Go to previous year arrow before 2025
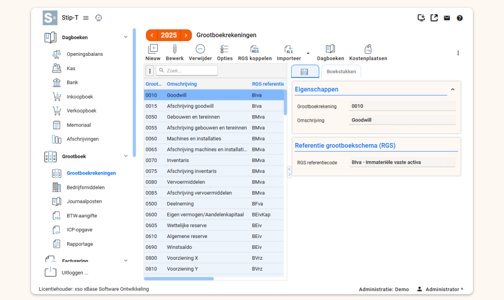The width and height of the screenshot is (504, 300). (152, 35)
